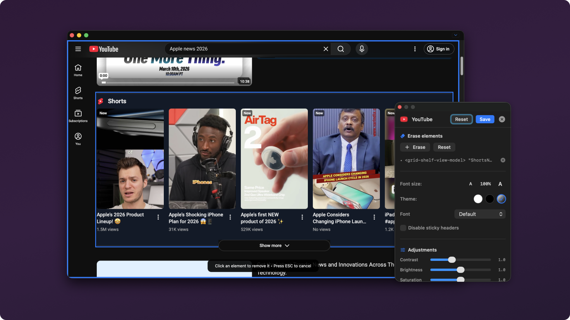Click the "Apple's first NEW product of 2026" title
570x320 pixels.
click(x=262, y=218)
